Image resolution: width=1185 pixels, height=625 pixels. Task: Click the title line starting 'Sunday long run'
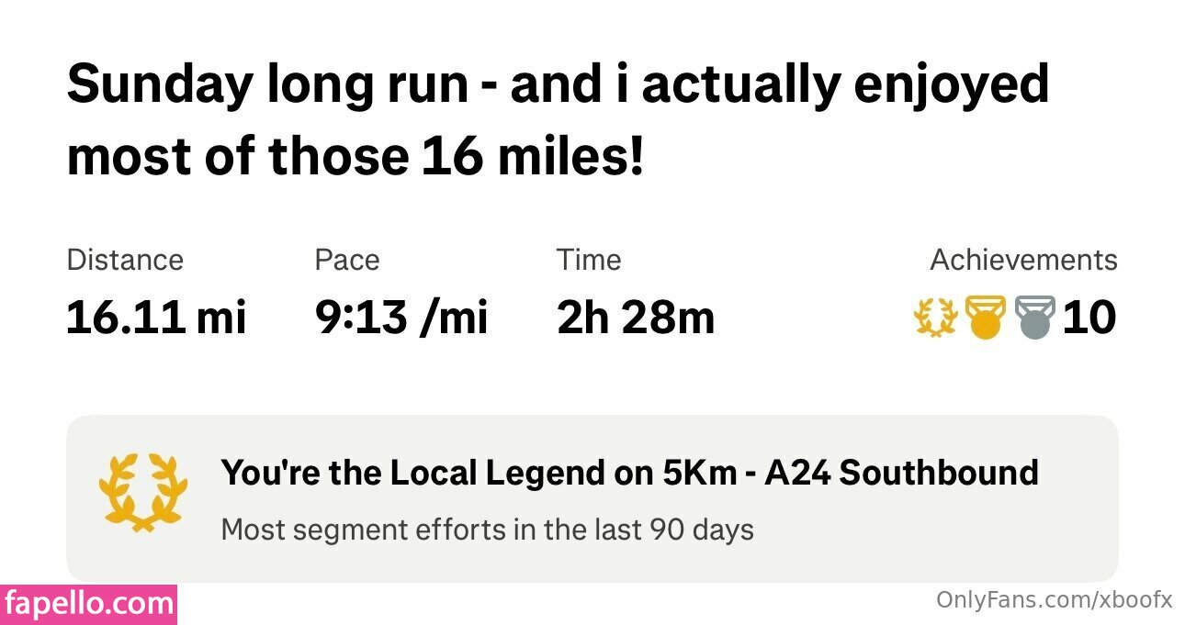(558, 85)
